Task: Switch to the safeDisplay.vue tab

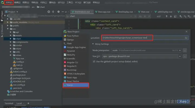Action: 165,12
